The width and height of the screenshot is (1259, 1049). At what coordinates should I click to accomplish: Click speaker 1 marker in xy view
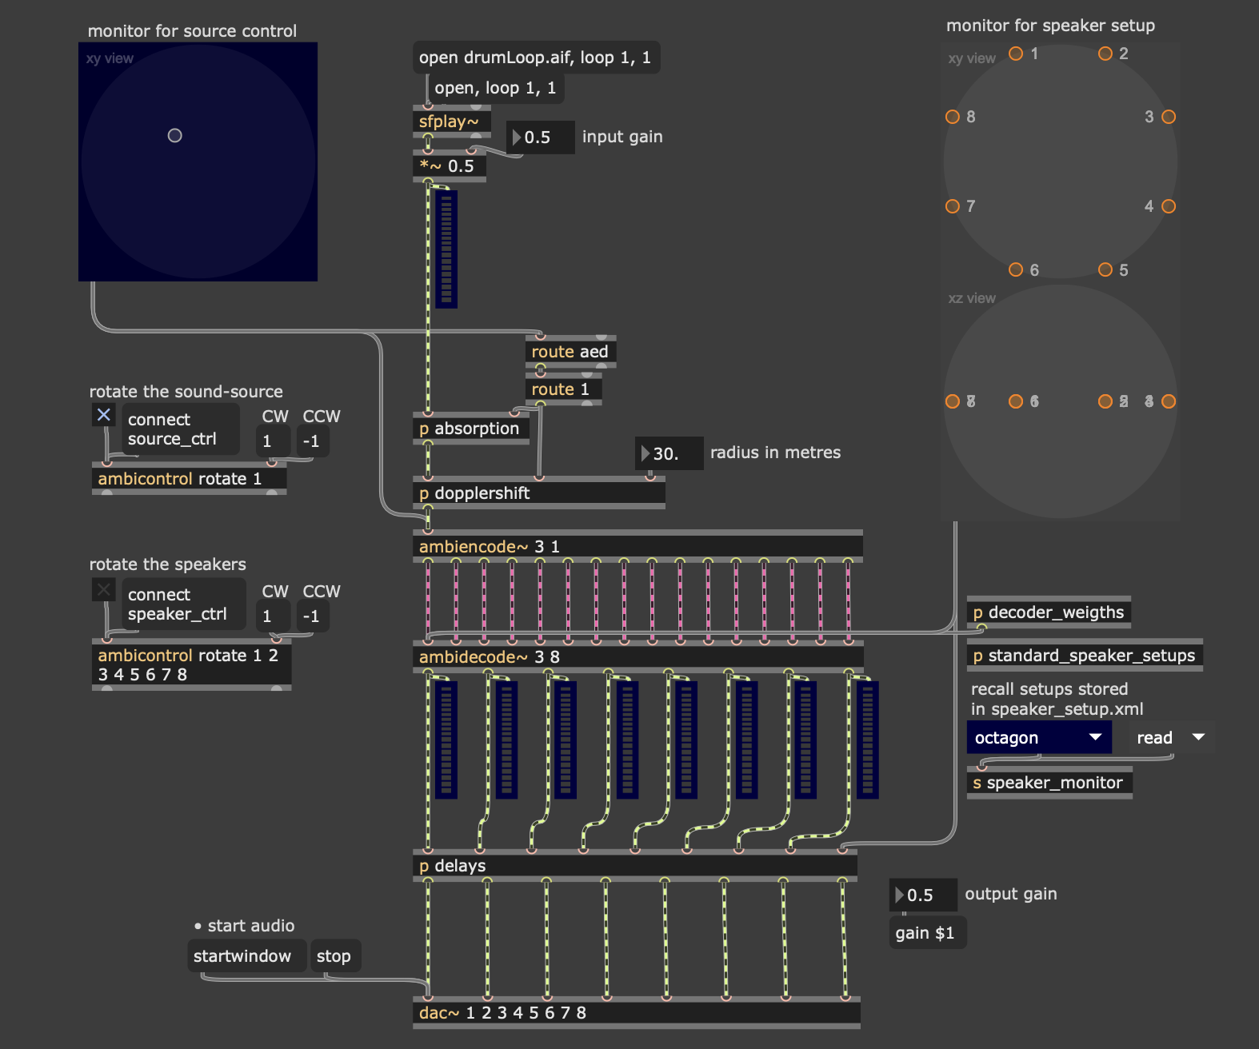coord(1016,54)
